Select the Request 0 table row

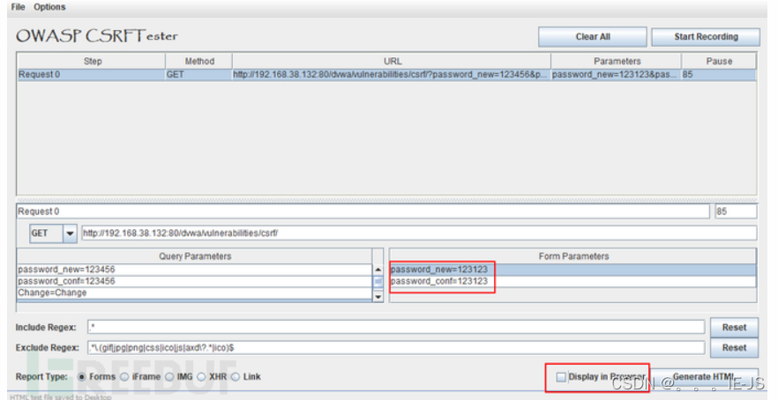(x=386, y=75)
